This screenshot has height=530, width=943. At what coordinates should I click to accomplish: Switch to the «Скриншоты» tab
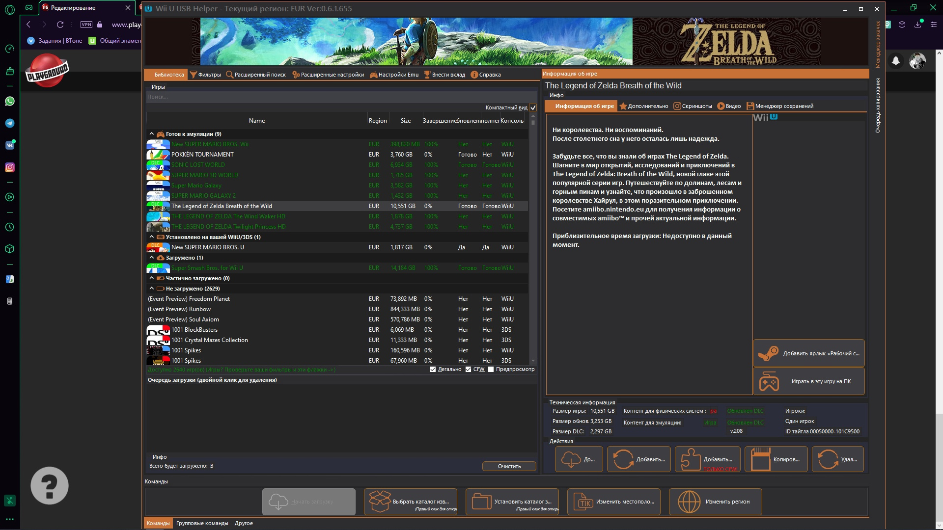pyautogui.click(x=693, y=106)
